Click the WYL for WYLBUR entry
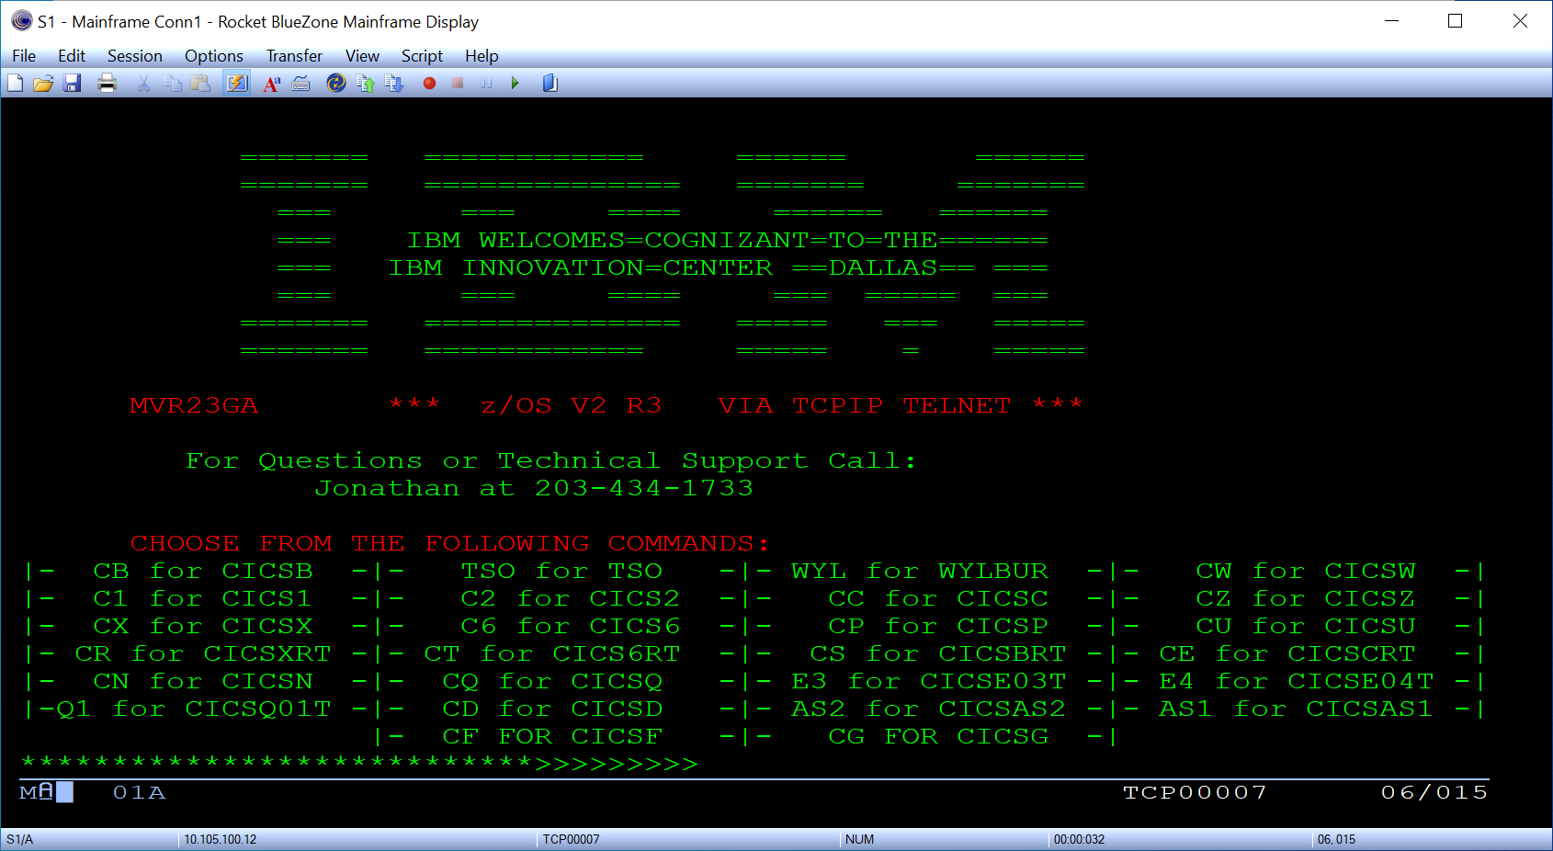Image resolution: width=1553 pixels, height=851 pixels. [x=920, y=572]
